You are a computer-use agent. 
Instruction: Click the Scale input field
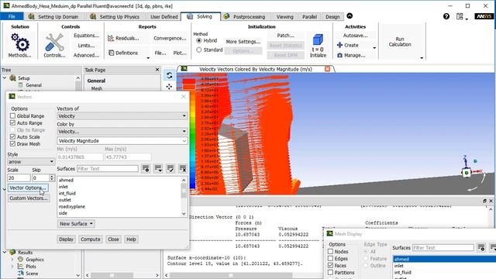click(x=19, y=177)
